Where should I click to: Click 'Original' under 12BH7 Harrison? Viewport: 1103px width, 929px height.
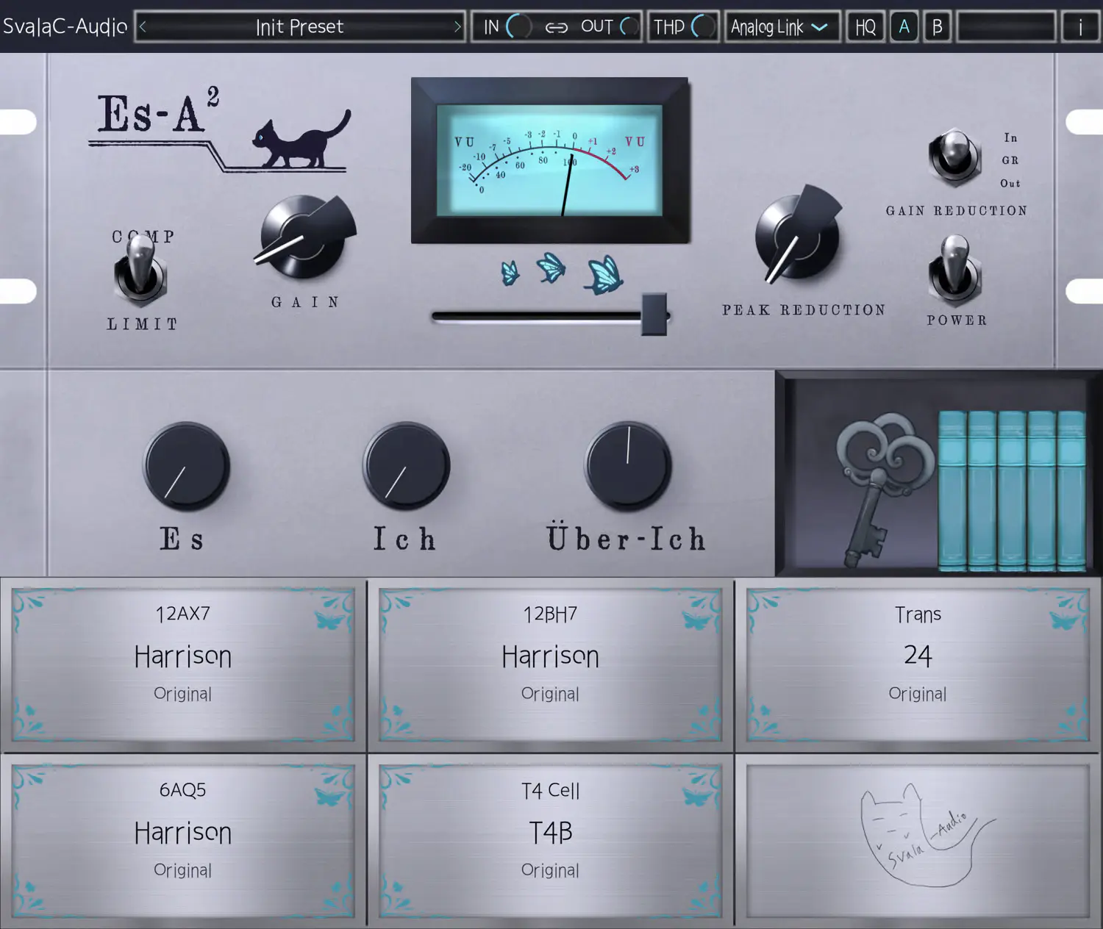point(550,694)
